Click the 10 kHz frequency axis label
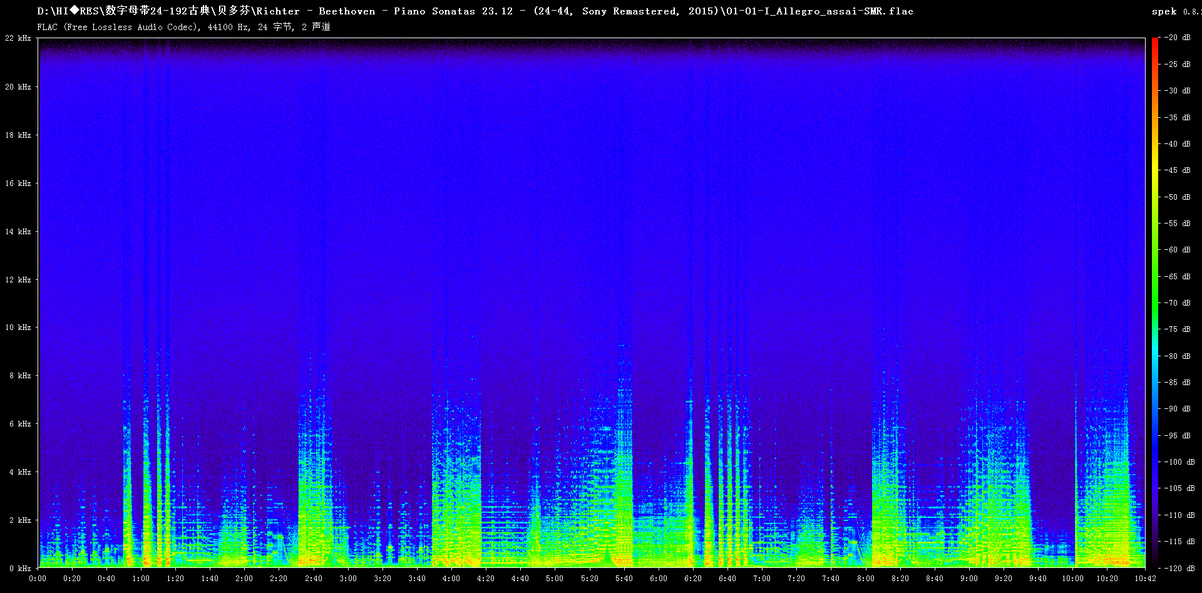 click(x=18, y=327)
